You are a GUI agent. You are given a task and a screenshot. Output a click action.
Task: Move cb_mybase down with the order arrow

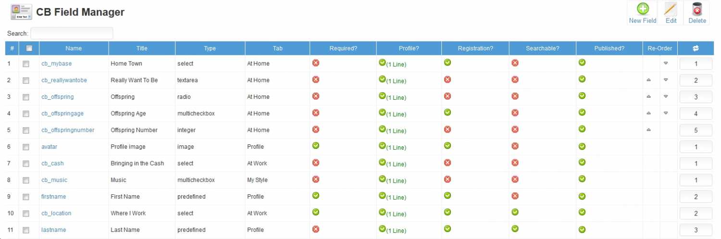(666, 63)
